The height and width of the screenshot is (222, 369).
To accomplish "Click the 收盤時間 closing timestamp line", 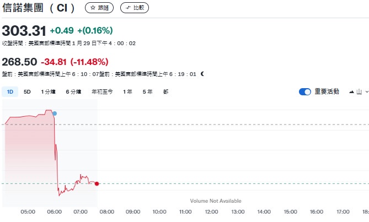I will click(x=69, y=43).
